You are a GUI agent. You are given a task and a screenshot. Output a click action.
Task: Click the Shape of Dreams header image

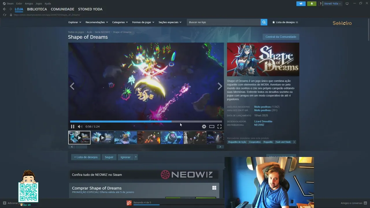point(263,60)
